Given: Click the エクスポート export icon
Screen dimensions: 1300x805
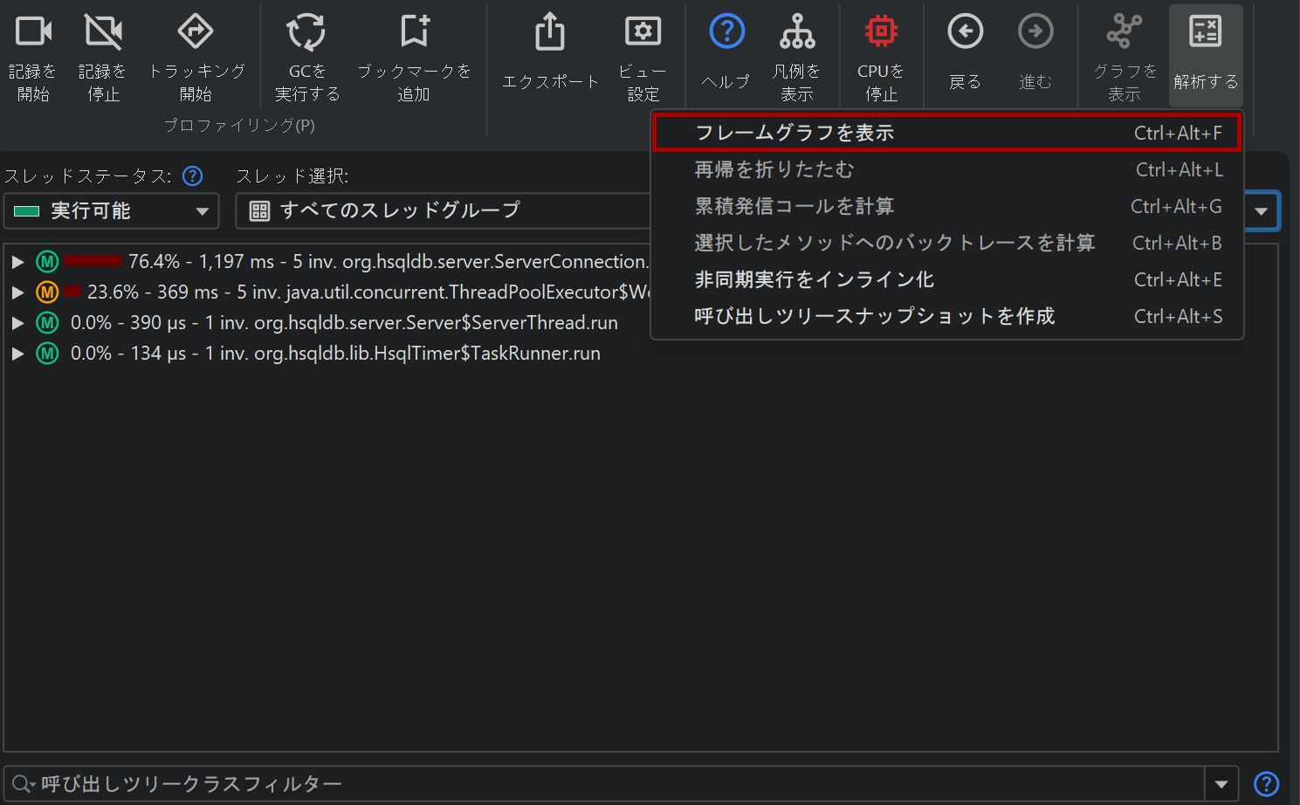Looking at the screenshot, I should (x=550, y=32).
